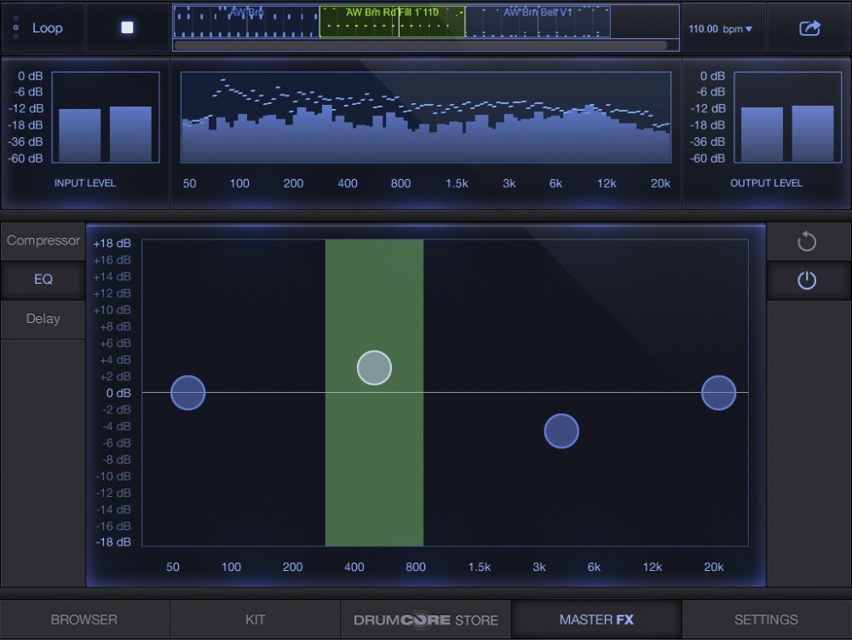Click the output level meter
The image size is (852, 640).
(x=787, y=118)
